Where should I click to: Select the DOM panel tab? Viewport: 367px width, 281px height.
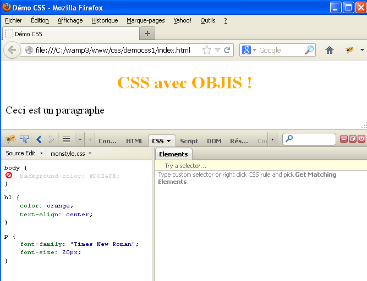tap(214, 141)
